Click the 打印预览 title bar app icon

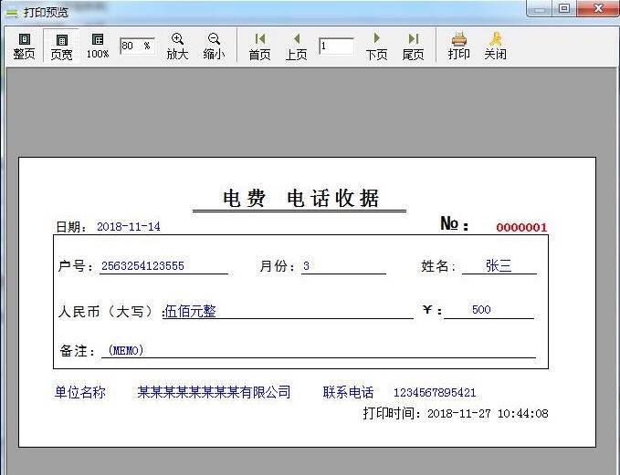click(x=12, y=12)
